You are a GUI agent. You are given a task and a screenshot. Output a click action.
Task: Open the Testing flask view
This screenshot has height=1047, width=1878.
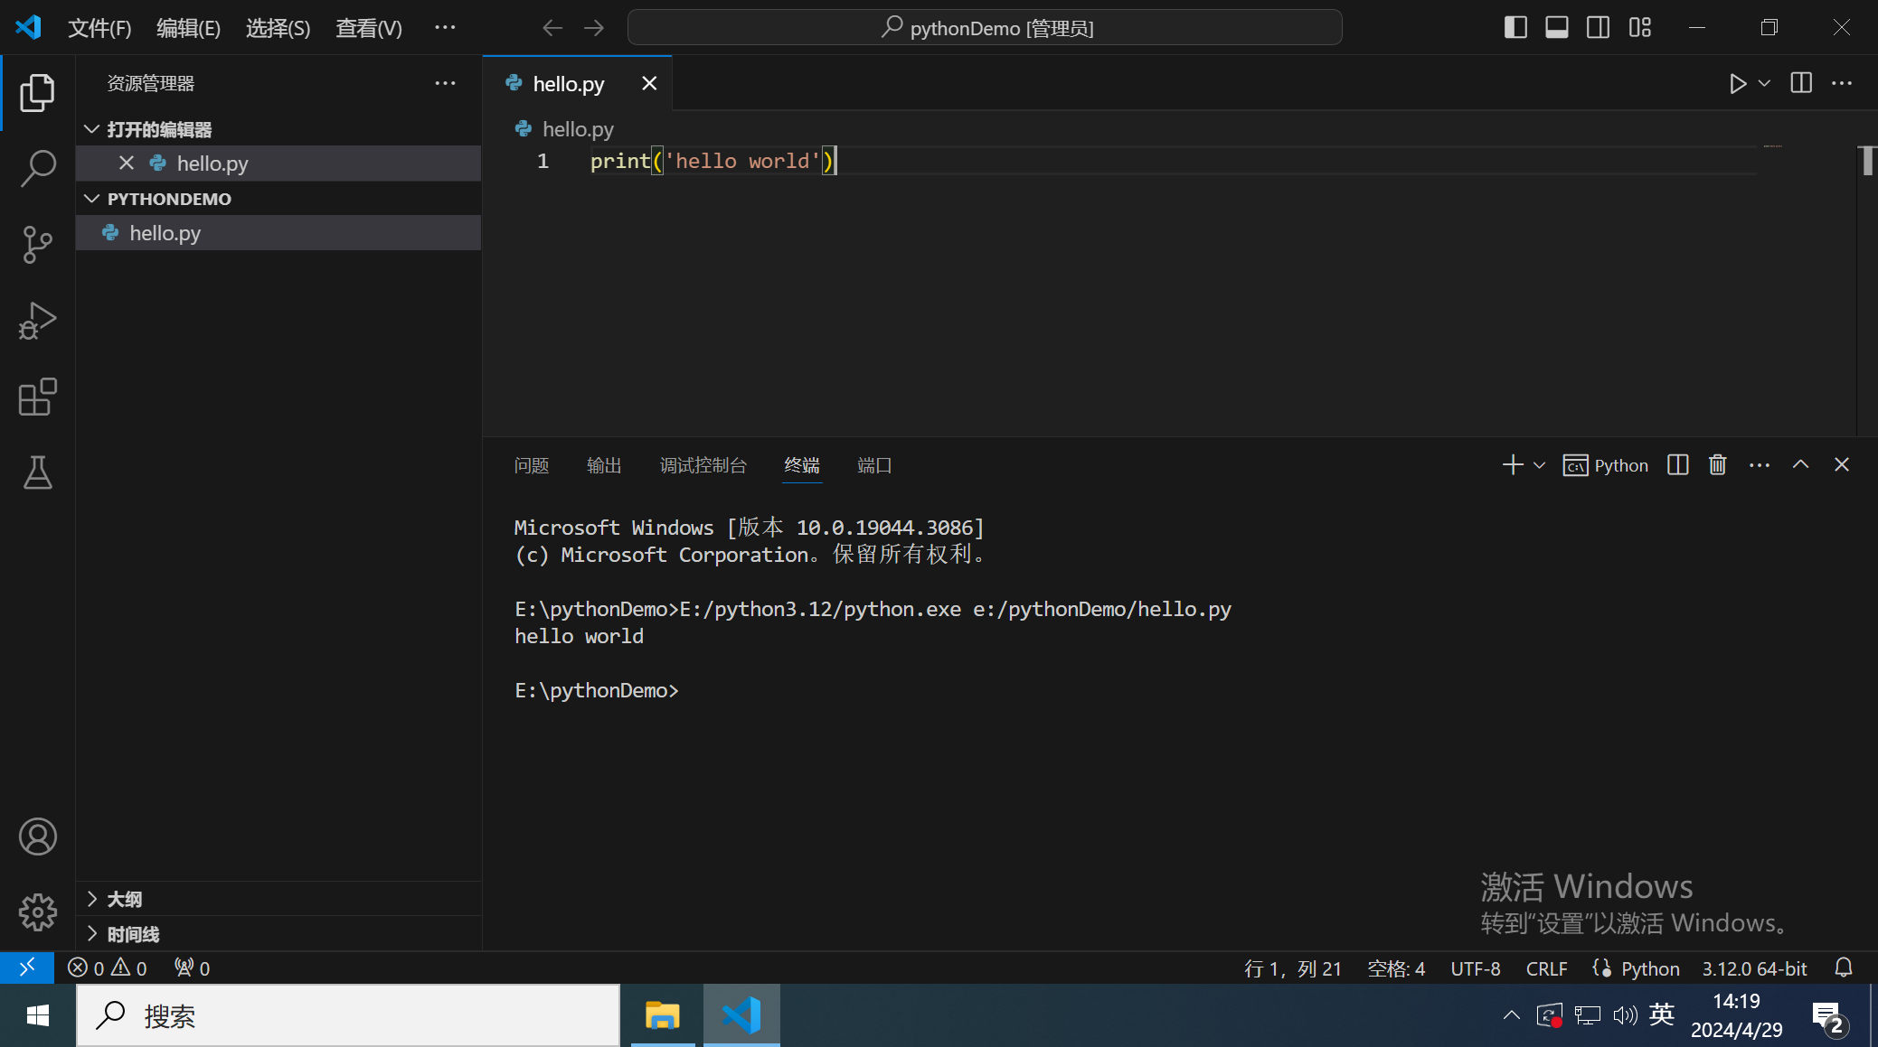(x=37, y=472)
